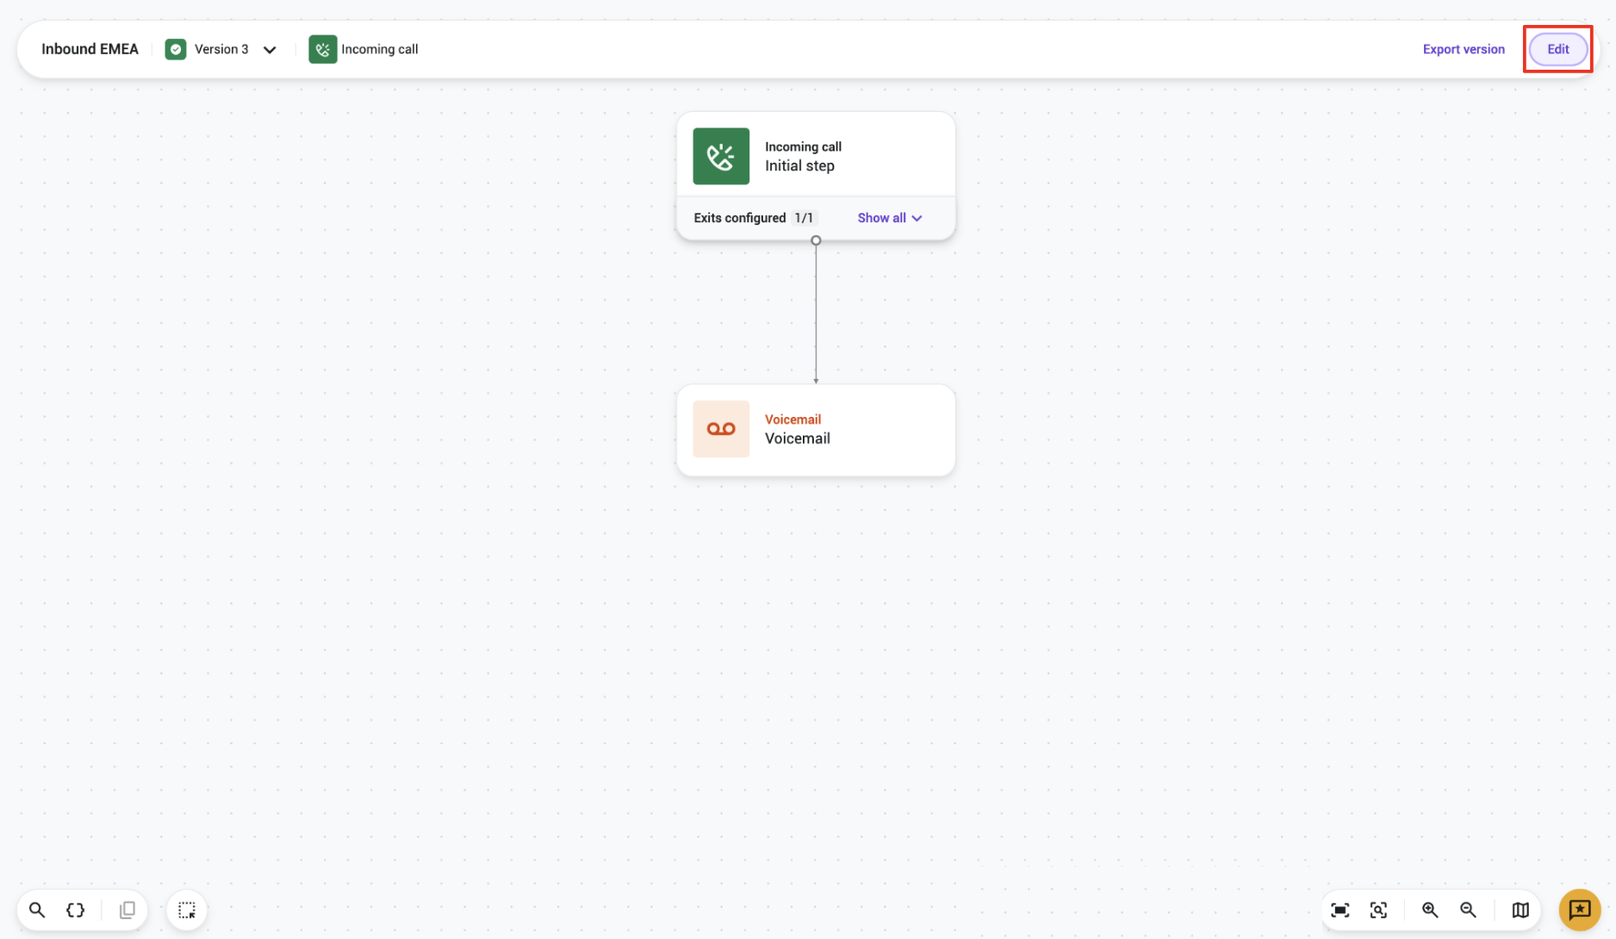Image resolution: width=1616 pixels, height=939 pixels.
Task: Click the Initial step text
Action: pyautogui.click(x=799, y=166)
